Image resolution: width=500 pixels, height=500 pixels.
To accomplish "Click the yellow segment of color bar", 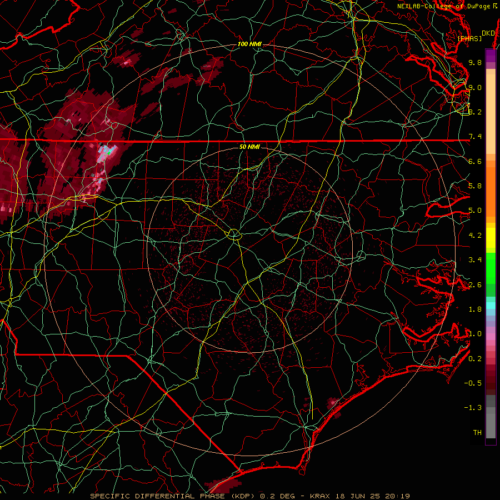I will [491, 238].
